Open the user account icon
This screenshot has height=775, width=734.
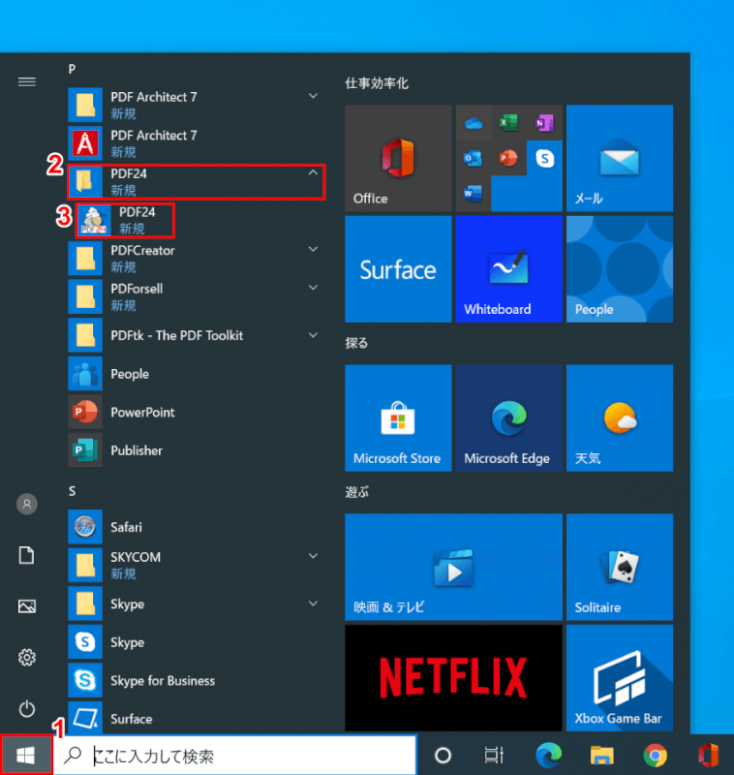click(x=27, y=504)
